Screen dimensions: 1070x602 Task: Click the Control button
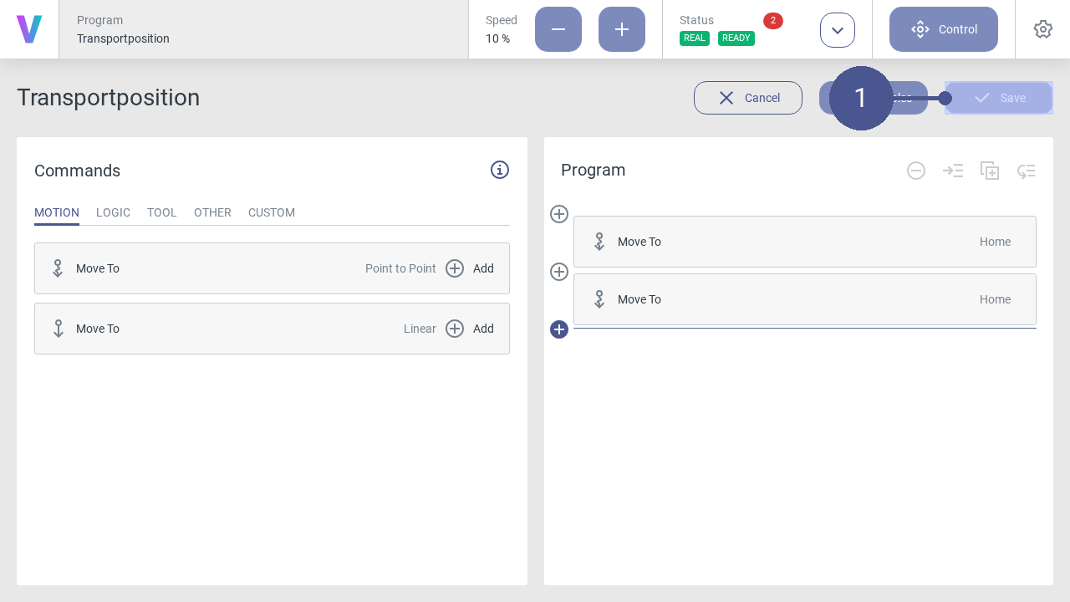coord(943,29)
